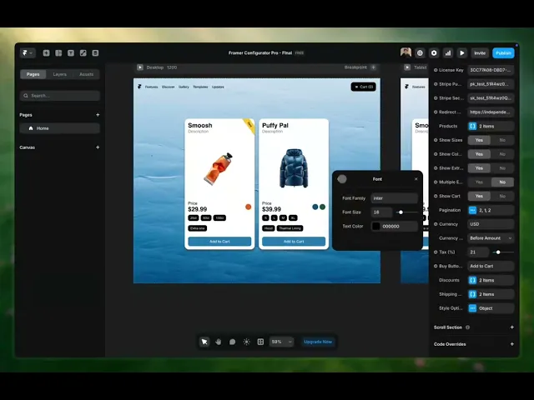Close the Font popup
534x400 pixels.
(416, 179)
